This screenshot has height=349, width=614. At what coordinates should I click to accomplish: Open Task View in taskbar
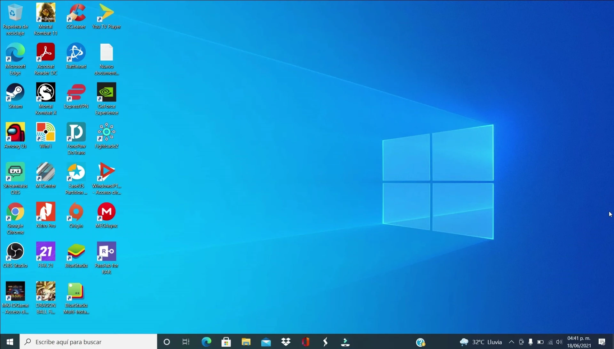pyautogui.click(x=186, y=342)
